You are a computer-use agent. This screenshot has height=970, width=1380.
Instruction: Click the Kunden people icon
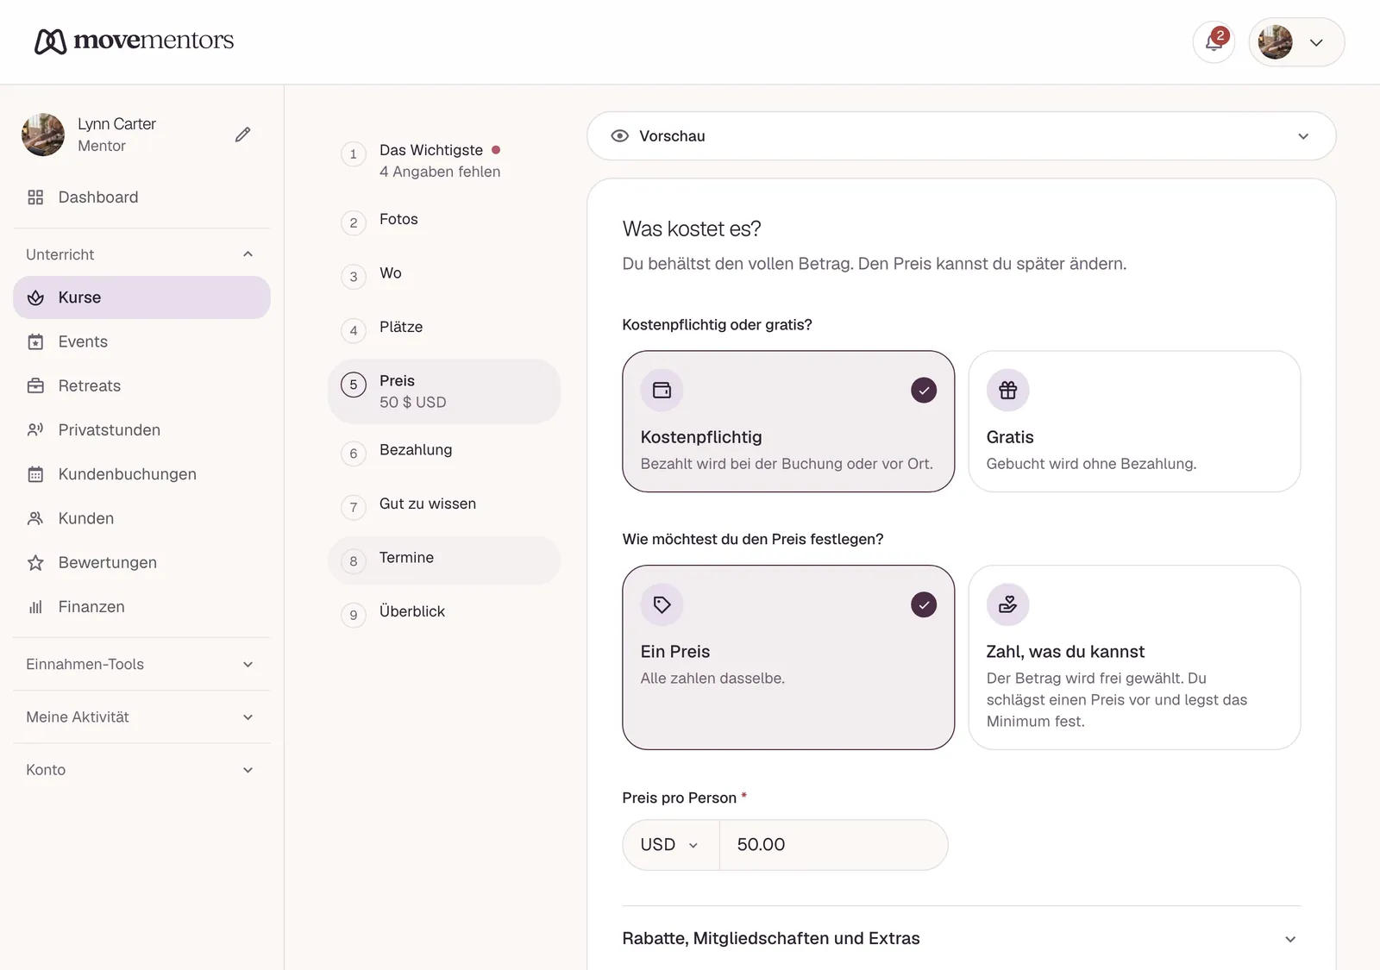pyautogui.click(x=35, y=518)
